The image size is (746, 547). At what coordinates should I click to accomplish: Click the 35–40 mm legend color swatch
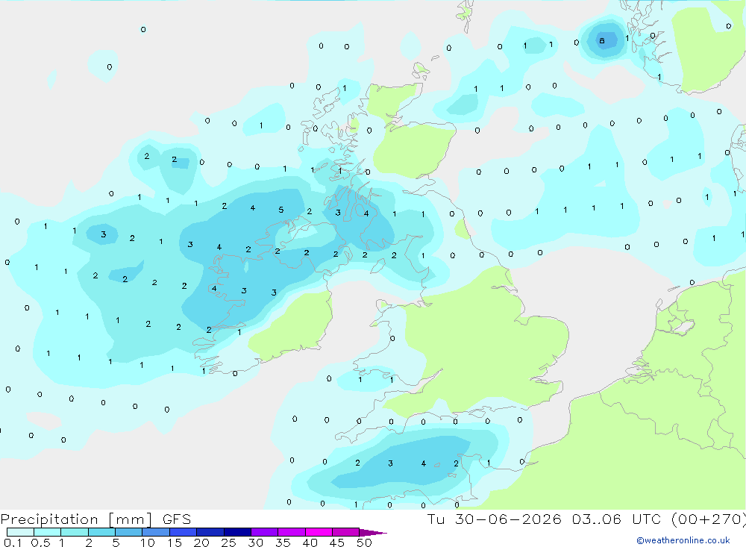(x=292, y=532)
